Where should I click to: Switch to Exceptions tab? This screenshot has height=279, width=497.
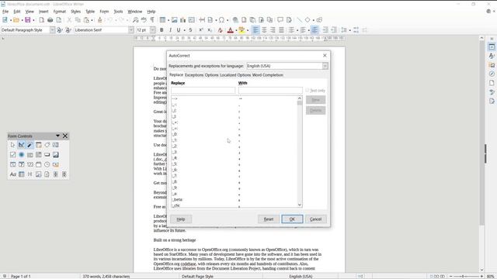click(x=194, y=75)
